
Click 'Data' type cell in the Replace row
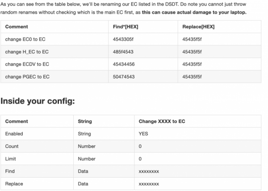(x=83, y=183)
